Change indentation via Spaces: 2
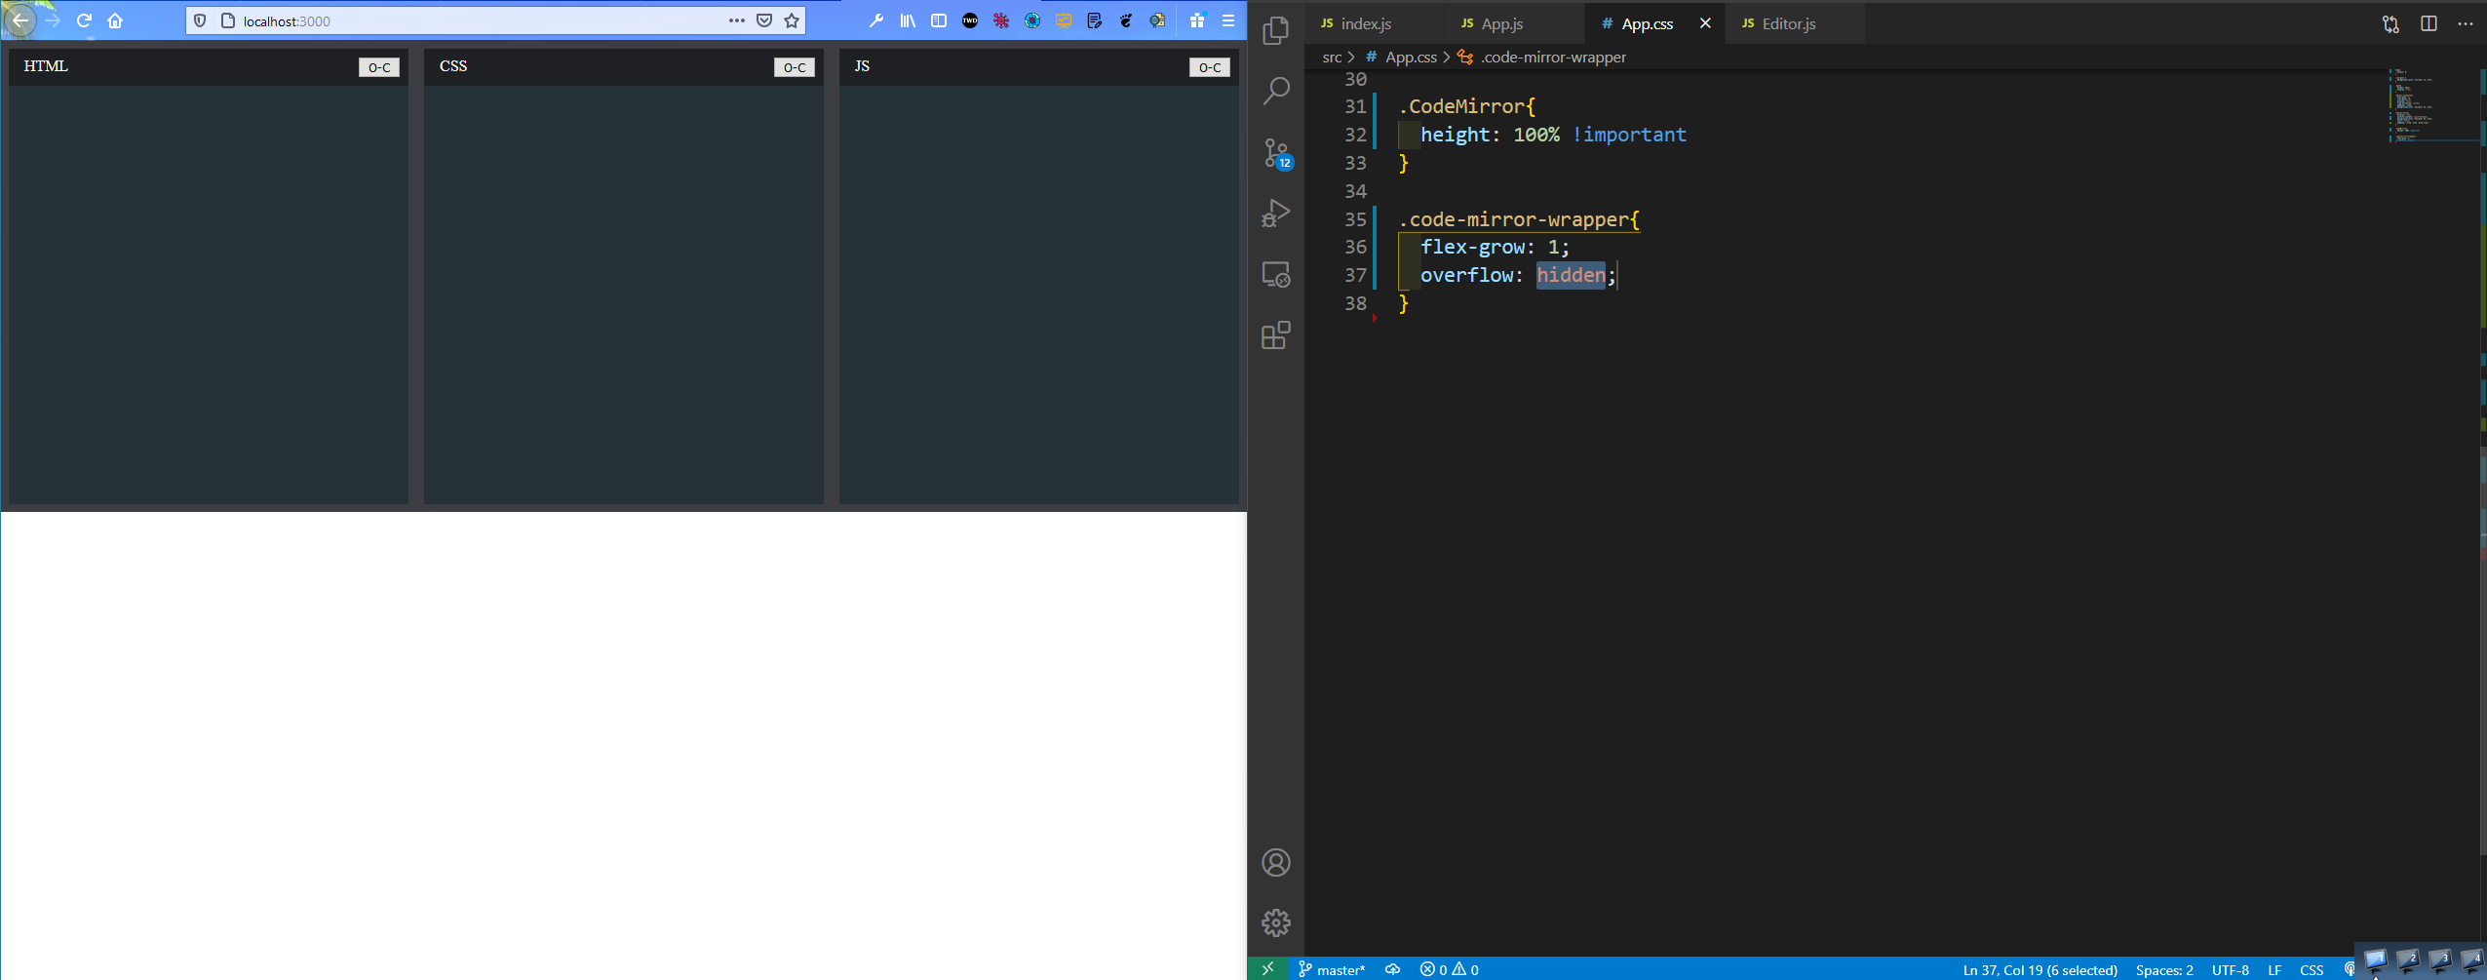Viewport: 2487px width, 980px height. coord(2164,969)
